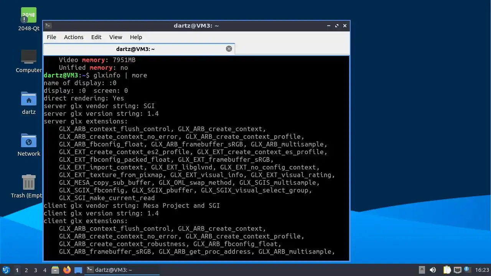Select the dartz@VM3 terminal tab
Viewport: 491px width, 276px height.
coord(139,49)
